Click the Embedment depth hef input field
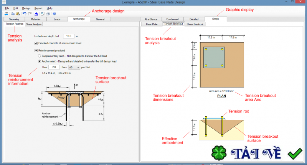The width and height of the screenshot is (307, 165). pyautogui.click(x=69, y=36)
